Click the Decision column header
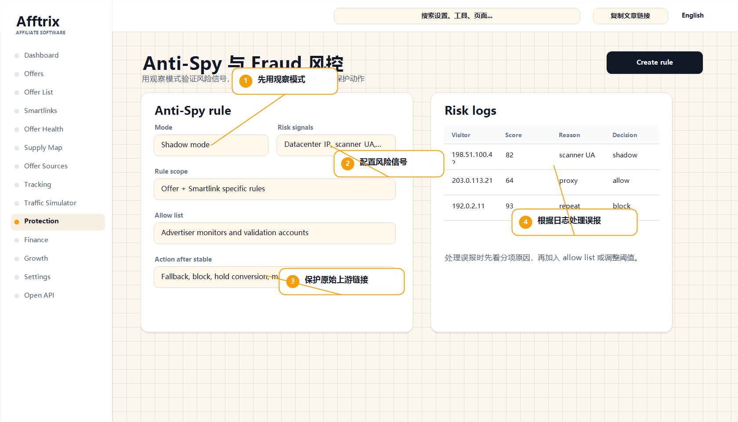The width and height of the screenshot is (738, 422). click(x=625, y=135)
